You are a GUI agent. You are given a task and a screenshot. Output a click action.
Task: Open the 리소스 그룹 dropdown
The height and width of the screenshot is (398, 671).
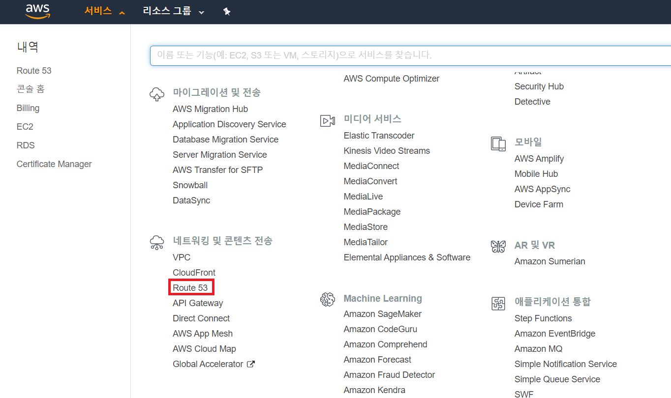click(x=173, y=11)
